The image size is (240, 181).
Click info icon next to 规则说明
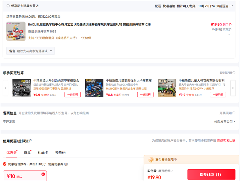click(x=234, y=73)
